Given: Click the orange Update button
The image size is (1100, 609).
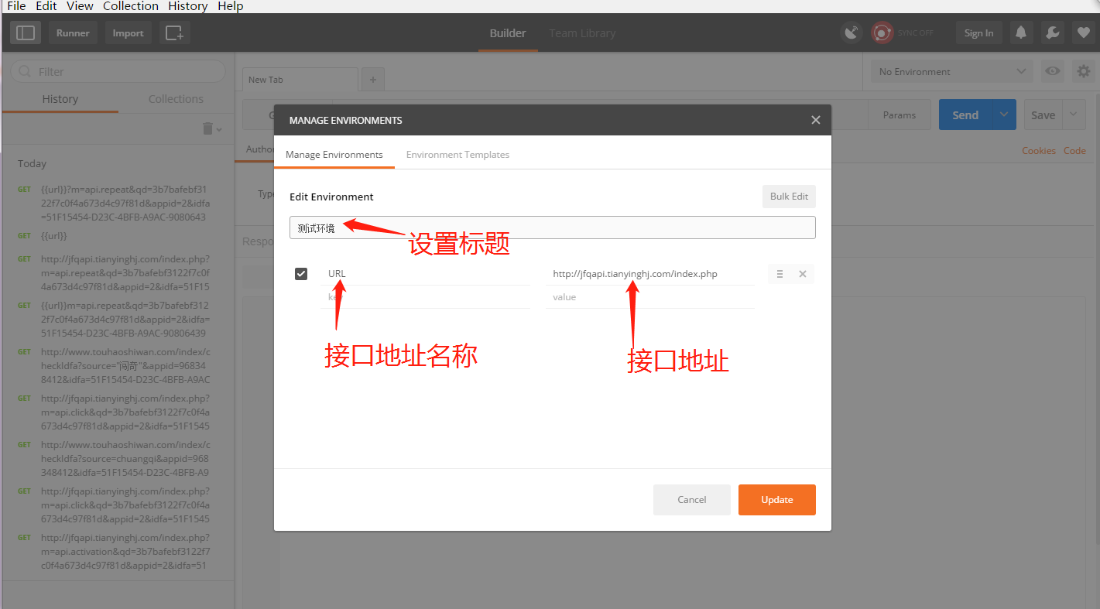Looking at the screenshot, I should [x=777, y=500].
